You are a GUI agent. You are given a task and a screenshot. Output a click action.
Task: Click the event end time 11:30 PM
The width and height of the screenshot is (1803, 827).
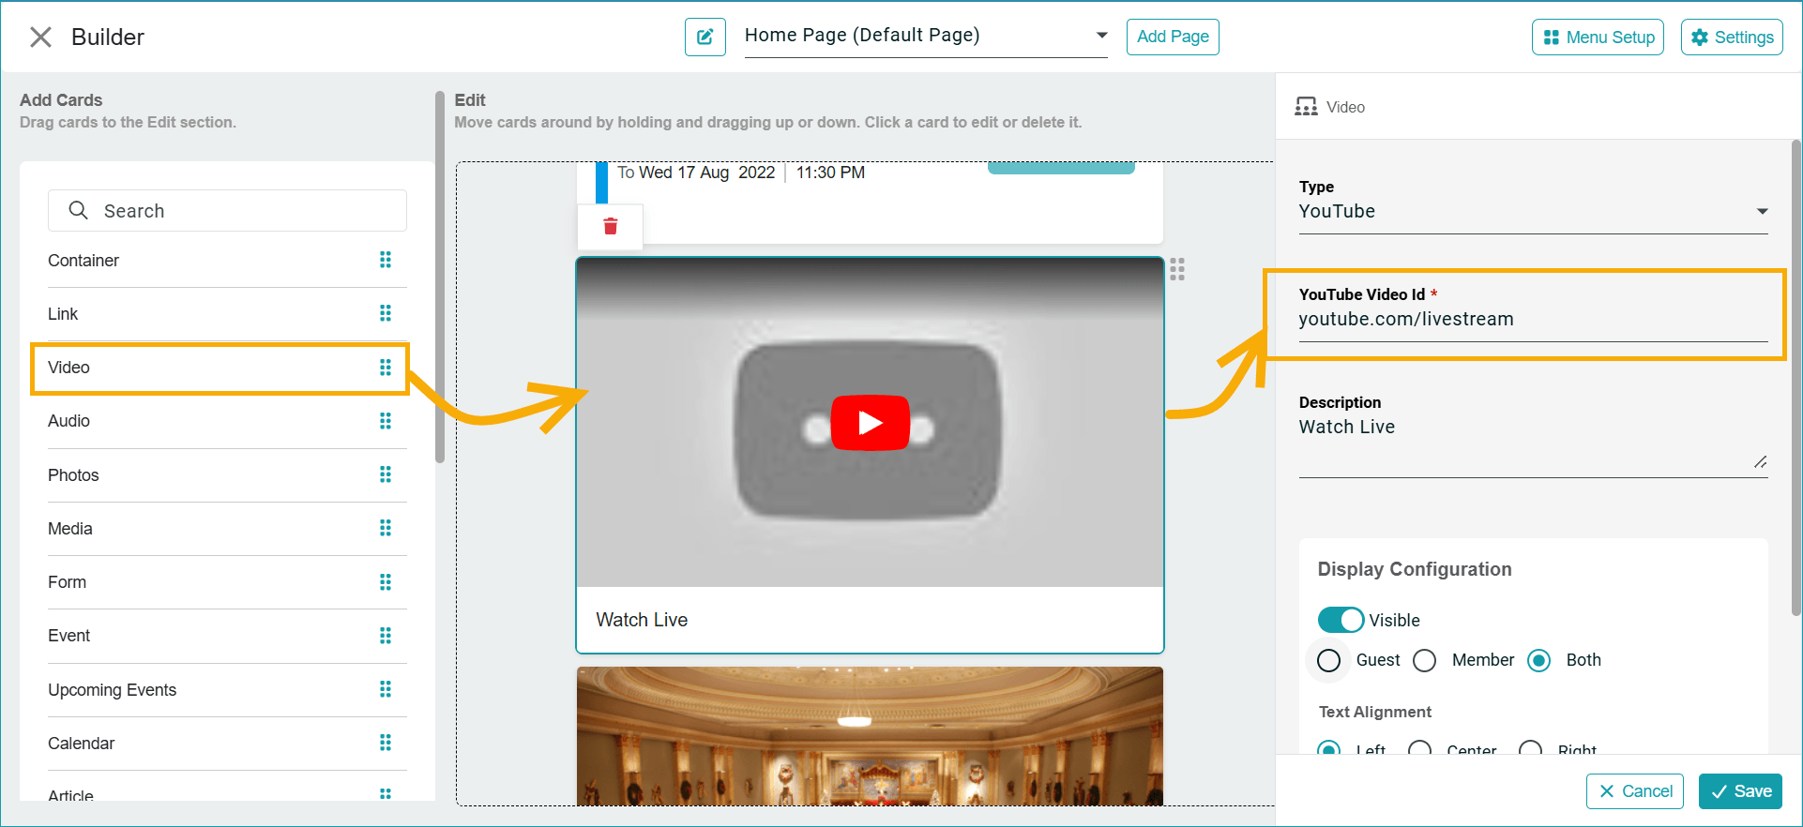(x=830, y=173)
